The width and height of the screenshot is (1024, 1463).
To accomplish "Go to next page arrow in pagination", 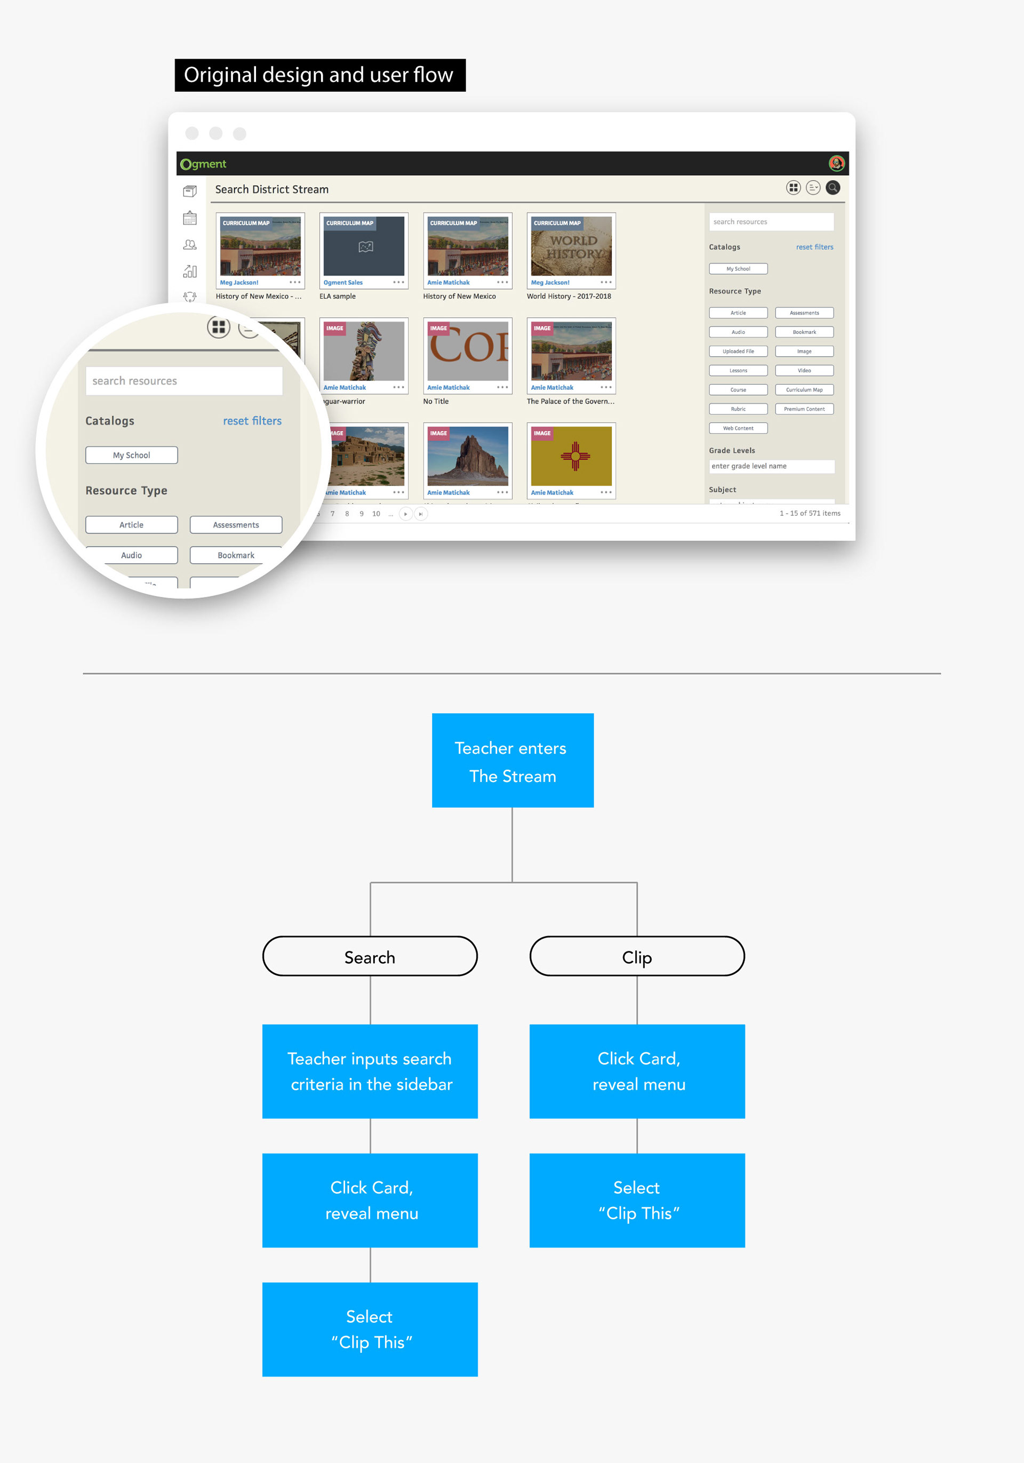I will coord(405,514).
